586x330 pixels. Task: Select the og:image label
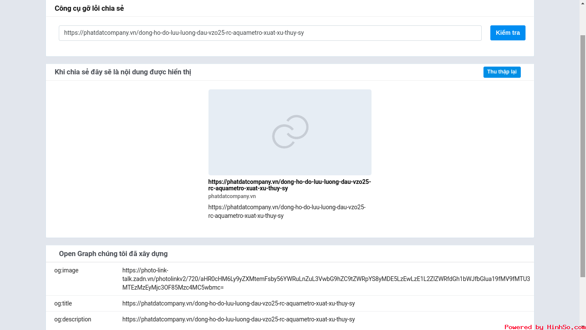(x=66, y=270)
